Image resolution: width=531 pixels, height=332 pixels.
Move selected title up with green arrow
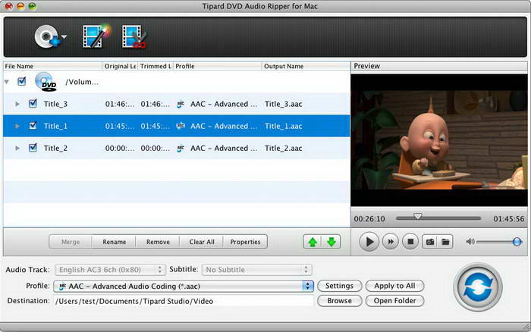312,242
